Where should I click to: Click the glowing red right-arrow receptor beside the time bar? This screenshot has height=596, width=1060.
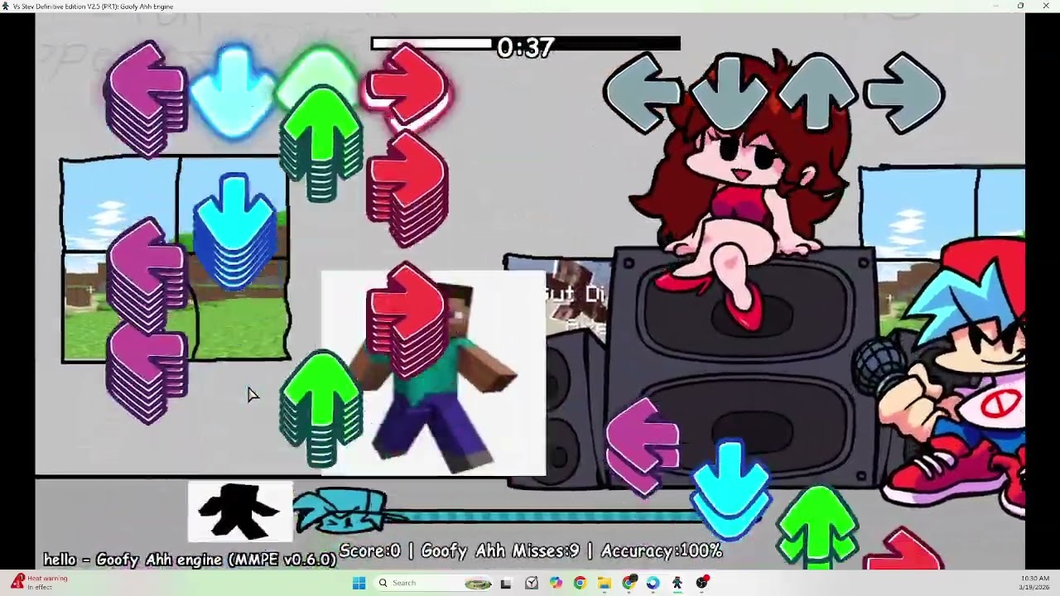[407, 87]
